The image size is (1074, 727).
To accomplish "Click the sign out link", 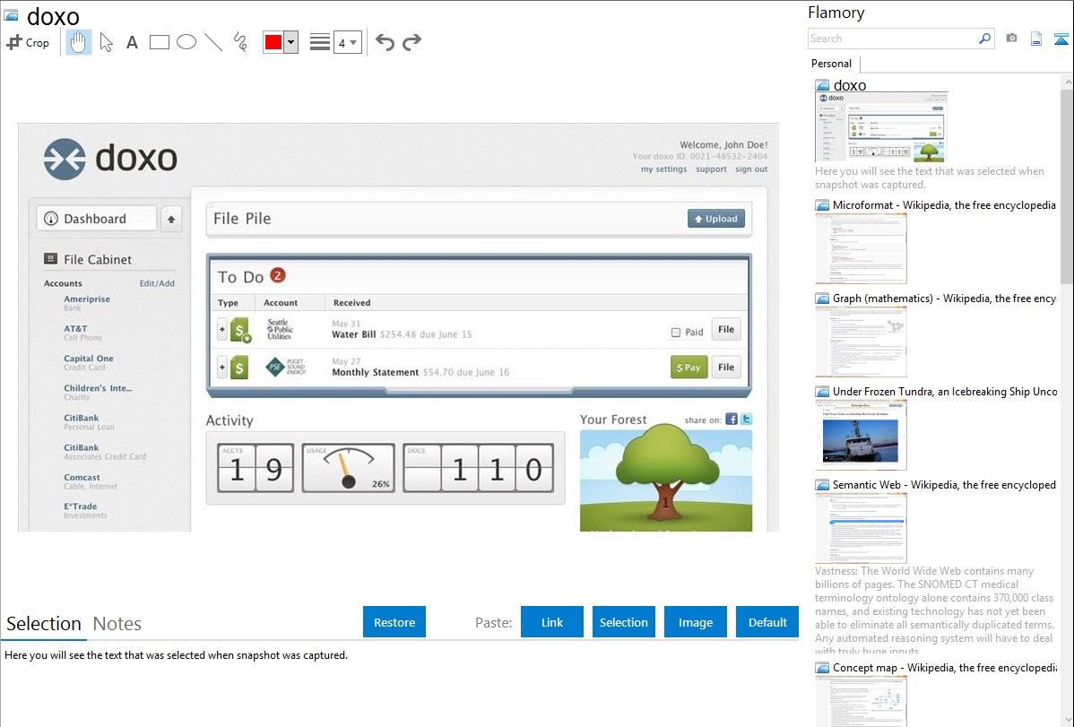I will (x=751, y=169).
